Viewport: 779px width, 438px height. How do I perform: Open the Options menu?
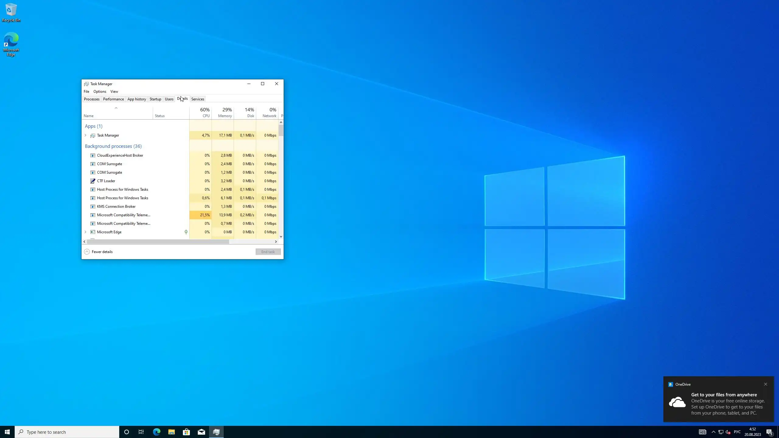[x=100, y=92]
